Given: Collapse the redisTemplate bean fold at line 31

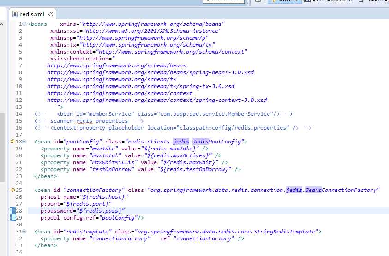Looking at the screenshot, I should (24, 232).
